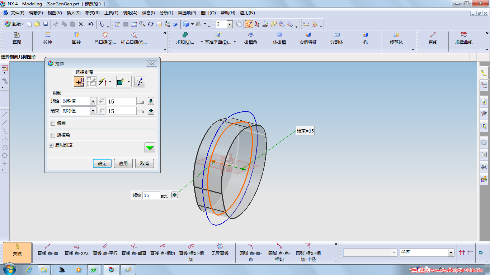The image size is (490, 275).
Task: Click the 取消 Cancel button
Action: [x=145, y=164]
